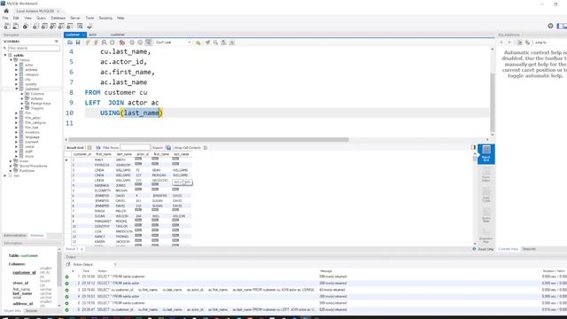This screenshot has width=567, height=319.
Task: Click the create new view toolbar icon
Action: pyautogui.click(x=53, y=26)
